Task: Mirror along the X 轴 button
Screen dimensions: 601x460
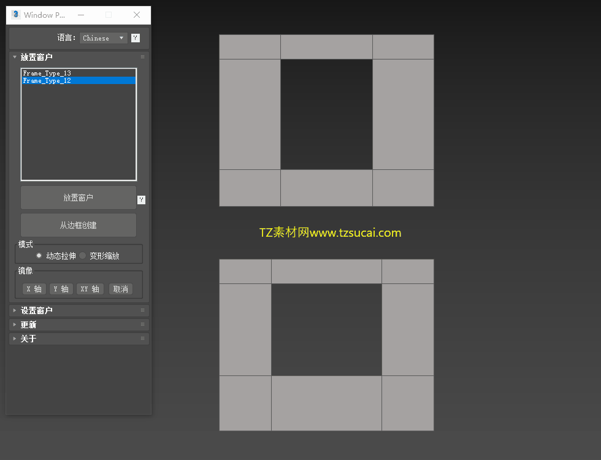Action: [x=34, y=289]
